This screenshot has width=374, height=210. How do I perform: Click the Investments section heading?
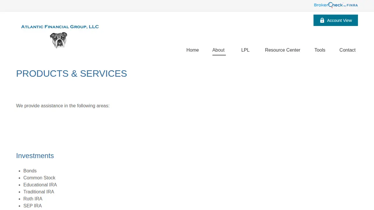click(x=35, y=156)
